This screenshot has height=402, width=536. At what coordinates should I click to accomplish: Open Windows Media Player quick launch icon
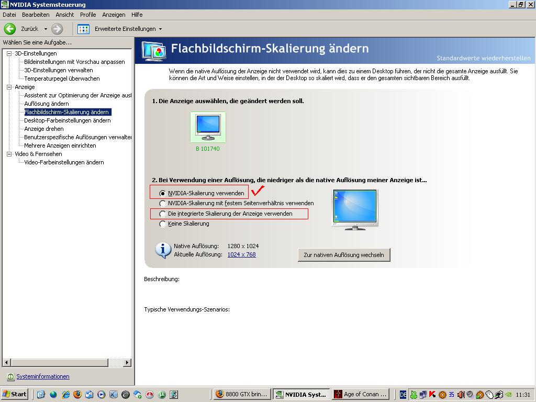pos(102,395)
